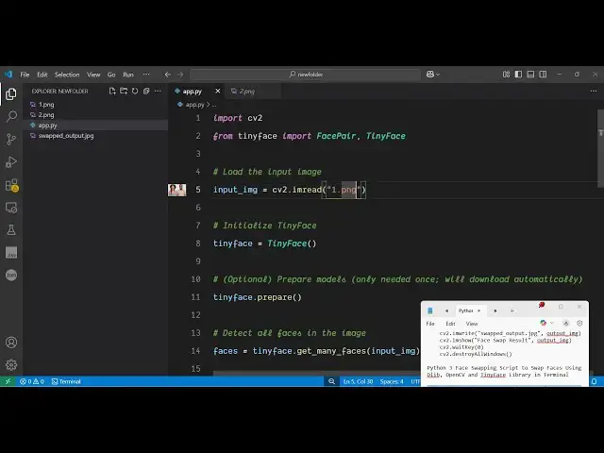Screen dimensions: 604x453
Task: Click the Notepad Copilot icon
Action: point(544,323)
